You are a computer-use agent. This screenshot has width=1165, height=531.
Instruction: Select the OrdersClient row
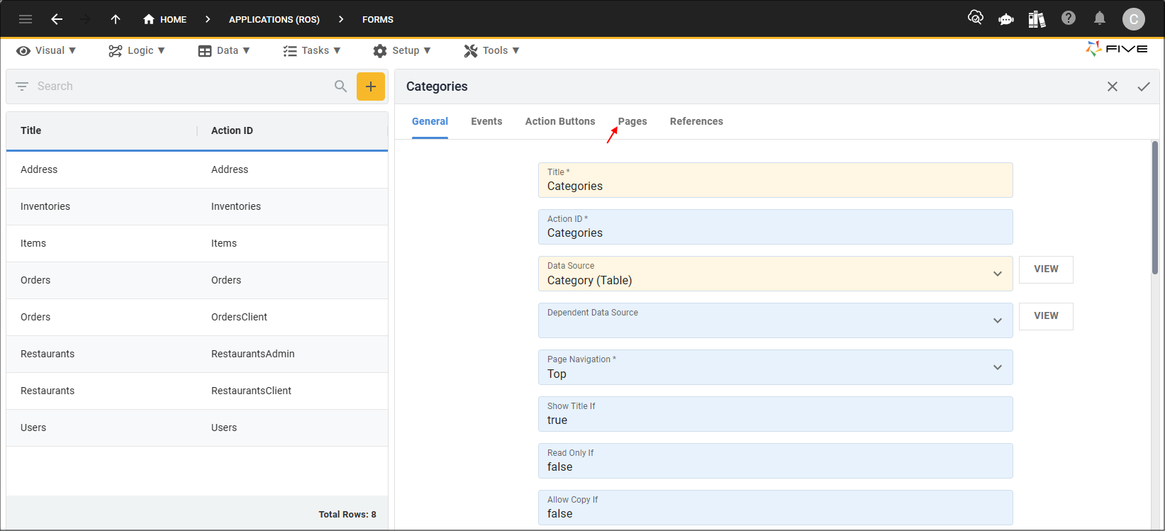point(197,317)
